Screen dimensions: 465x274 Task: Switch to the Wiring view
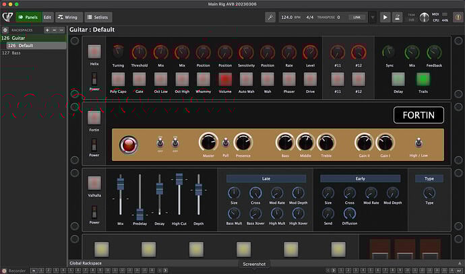pos(70,17)
